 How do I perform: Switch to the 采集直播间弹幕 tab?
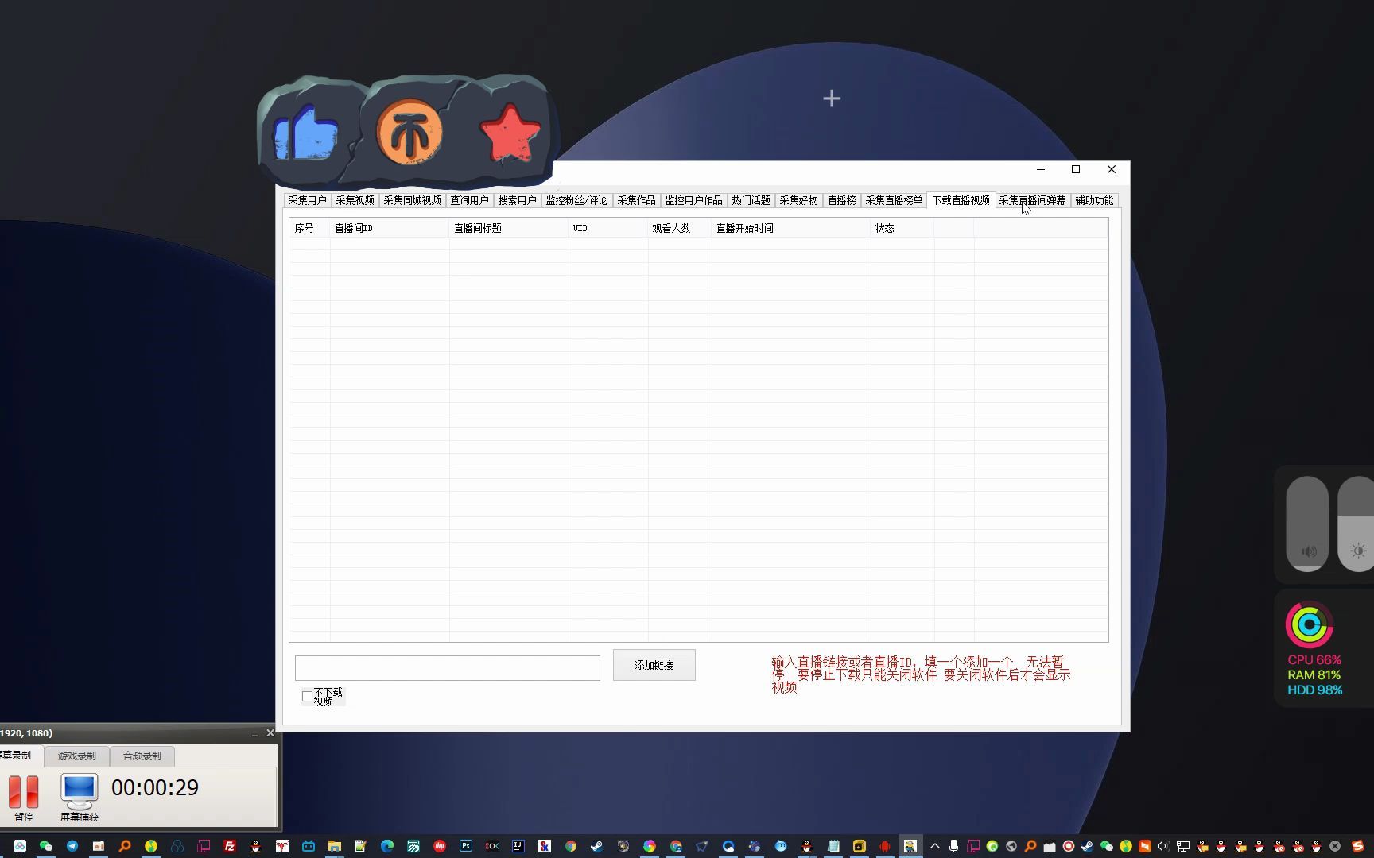tap(1032, 200)
